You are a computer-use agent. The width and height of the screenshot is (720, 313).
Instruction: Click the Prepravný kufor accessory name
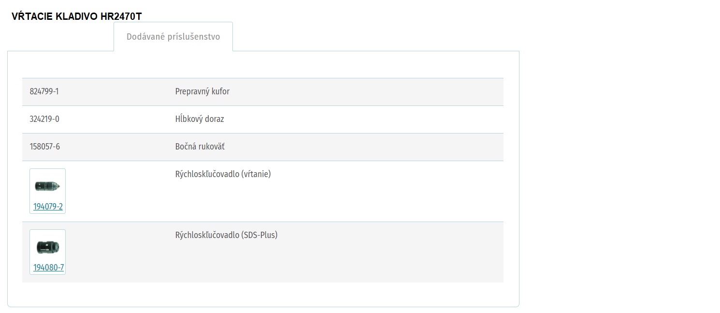tap(202, 91)
